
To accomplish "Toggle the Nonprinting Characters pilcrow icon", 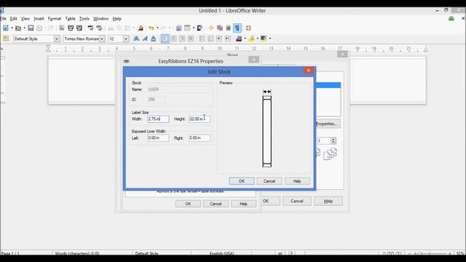I will click(237, 28).
